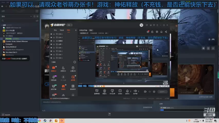Viewport: 219px width, 123px height.
Task: Open the hamburger menu in streaming app title bar
Action: [x=157, y=25]
